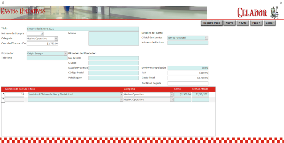The image size is (284, 143).
Task: Open Categoria dropdown in the new row
Action: pos(172,100)
